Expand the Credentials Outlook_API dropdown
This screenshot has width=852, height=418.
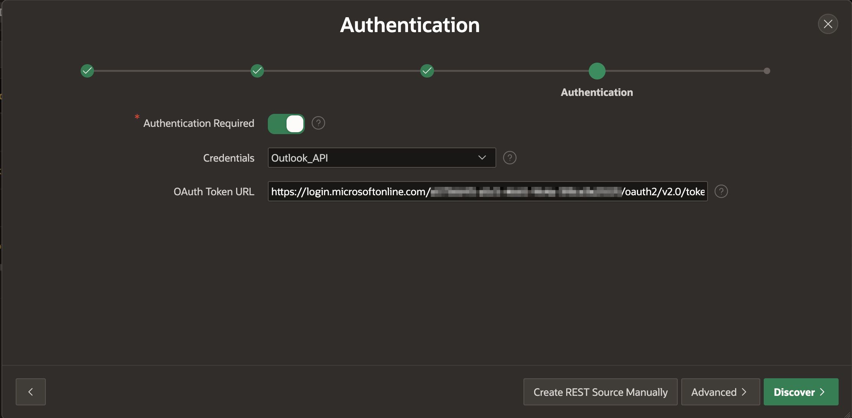coord(382,158)
